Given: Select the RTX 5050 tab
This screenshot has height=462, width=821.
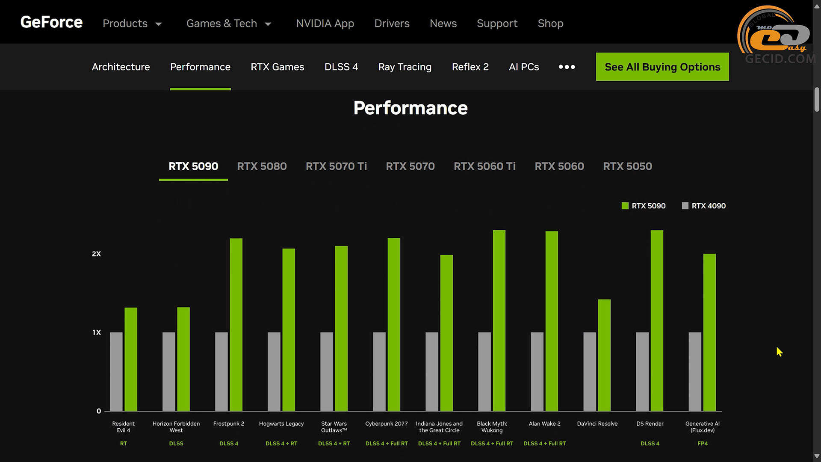Looking at the screenshot, I should [627, 166].
